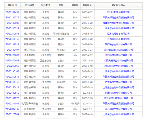Open certificate WP20180153
147x119 pixels.
point(12,39)
